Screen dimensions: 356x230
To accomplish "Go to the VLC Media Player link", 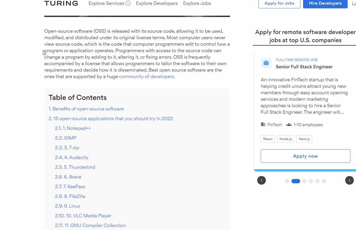I will [83, 216].
